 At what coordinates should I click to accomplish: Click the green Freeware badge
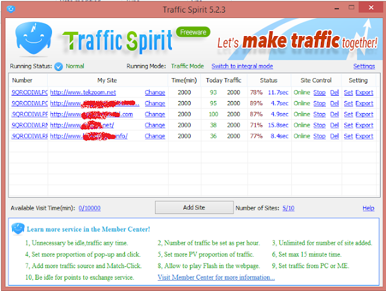[193, 32]
